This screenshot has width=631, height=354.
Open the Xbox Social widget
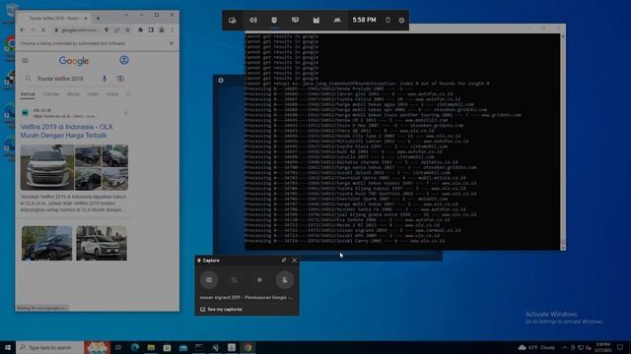(337, 20)
